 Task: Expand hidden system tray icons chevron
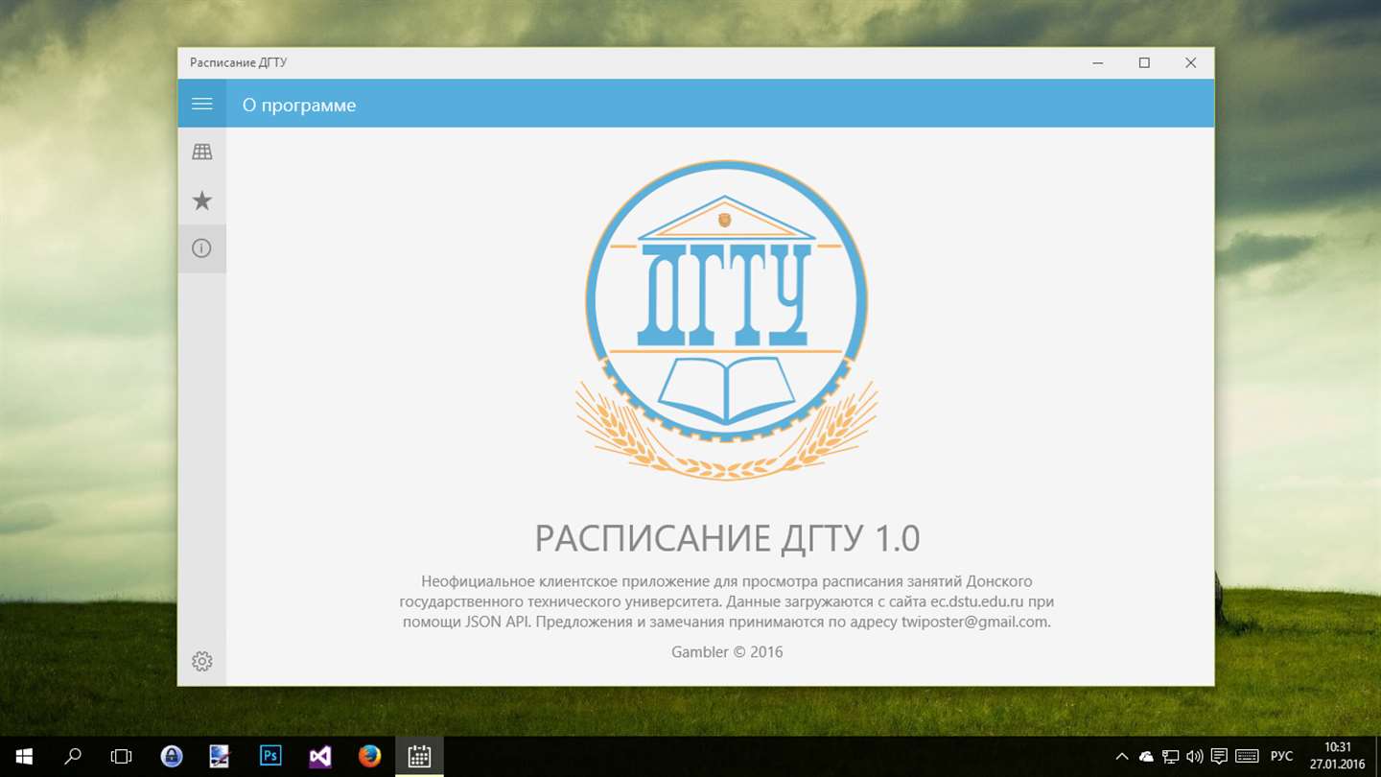pos(1122,756)
